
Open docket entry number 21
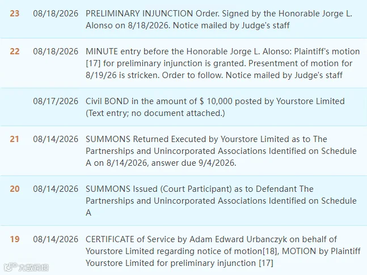[x=15, y=139]
